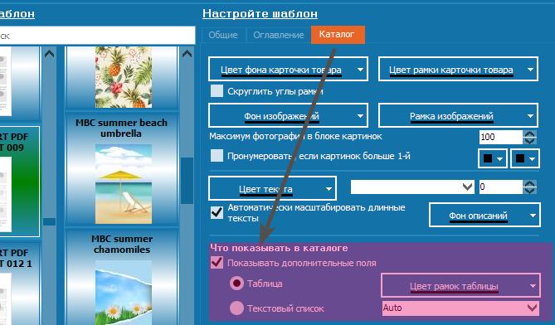Viewport: 555px width, 325px height.
Task: Open the first black numbering color swatch
Action: [493, 158]
